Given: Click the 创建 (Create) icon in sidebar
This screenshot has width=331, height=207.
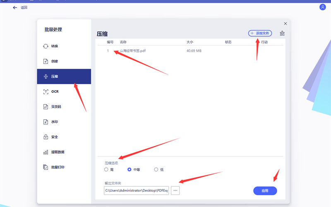Looking at the screenshot, I should point(46,61).
